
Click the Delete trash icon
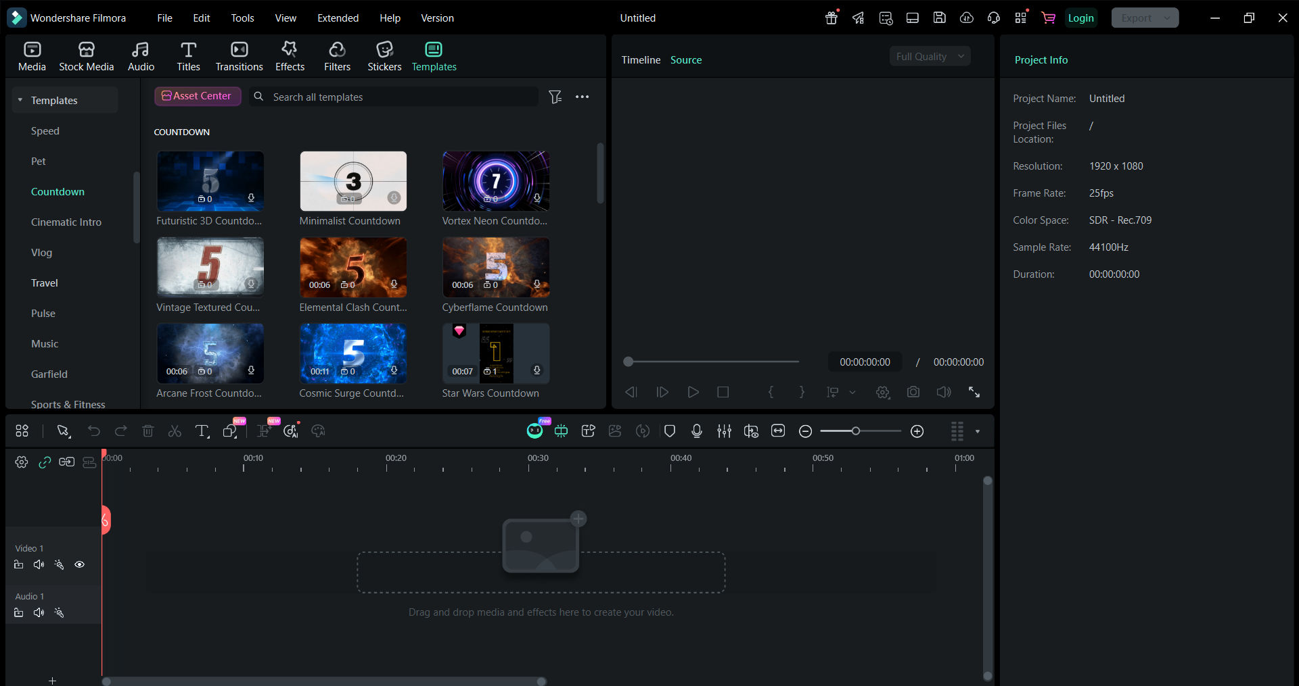(x=148, y=431)
